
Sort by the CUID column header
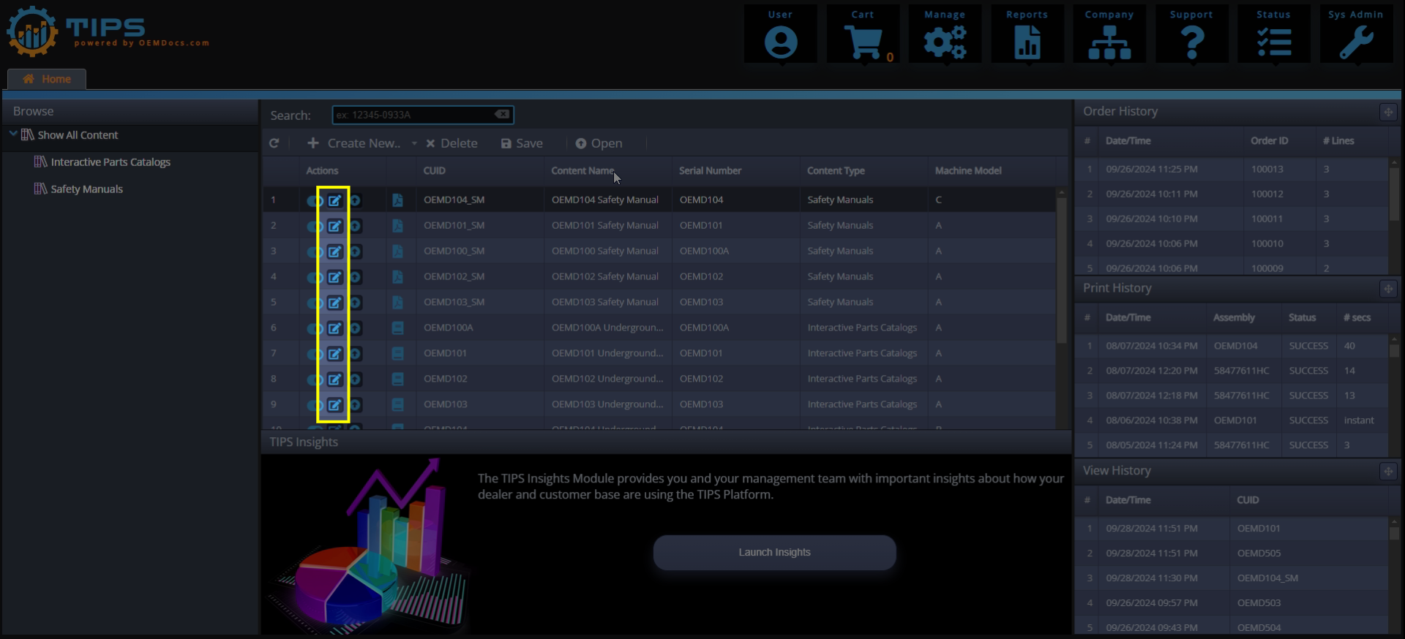[434, 170]
